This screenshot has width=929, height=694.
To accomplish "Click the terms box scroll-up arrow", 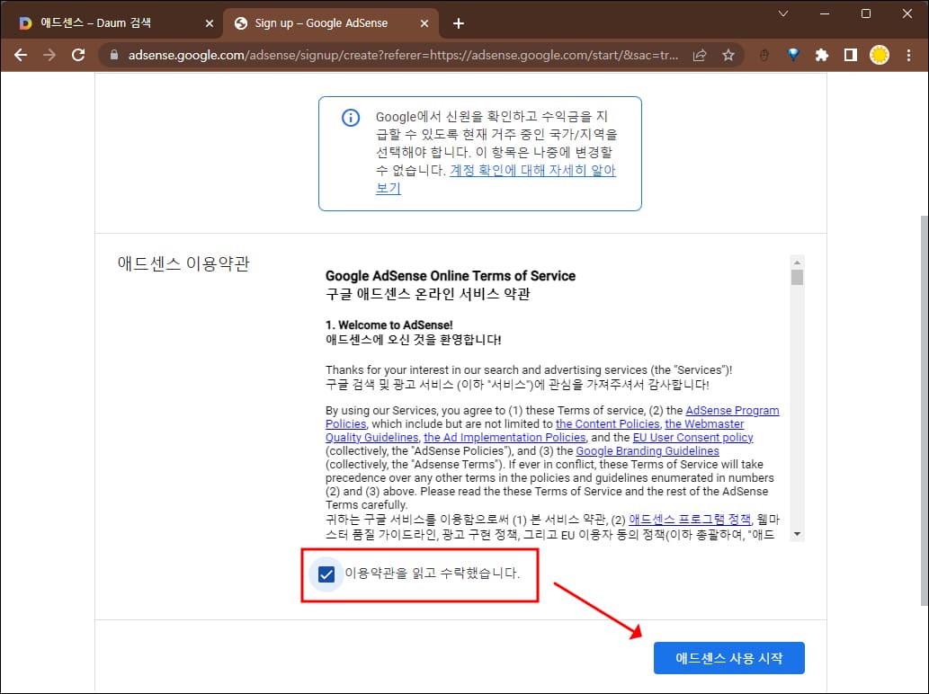I will (797, 262).
